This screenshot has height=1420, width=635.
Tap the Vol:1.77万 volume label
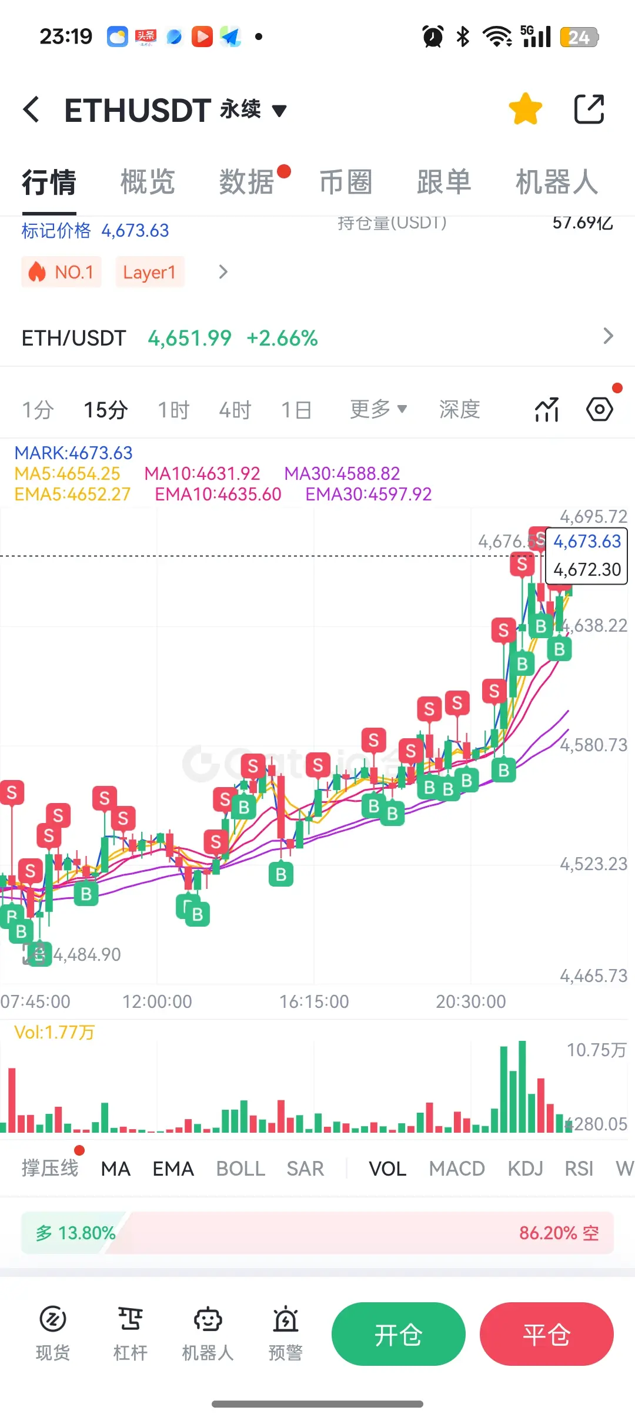pyautogui.click(x=55, y=1032)
